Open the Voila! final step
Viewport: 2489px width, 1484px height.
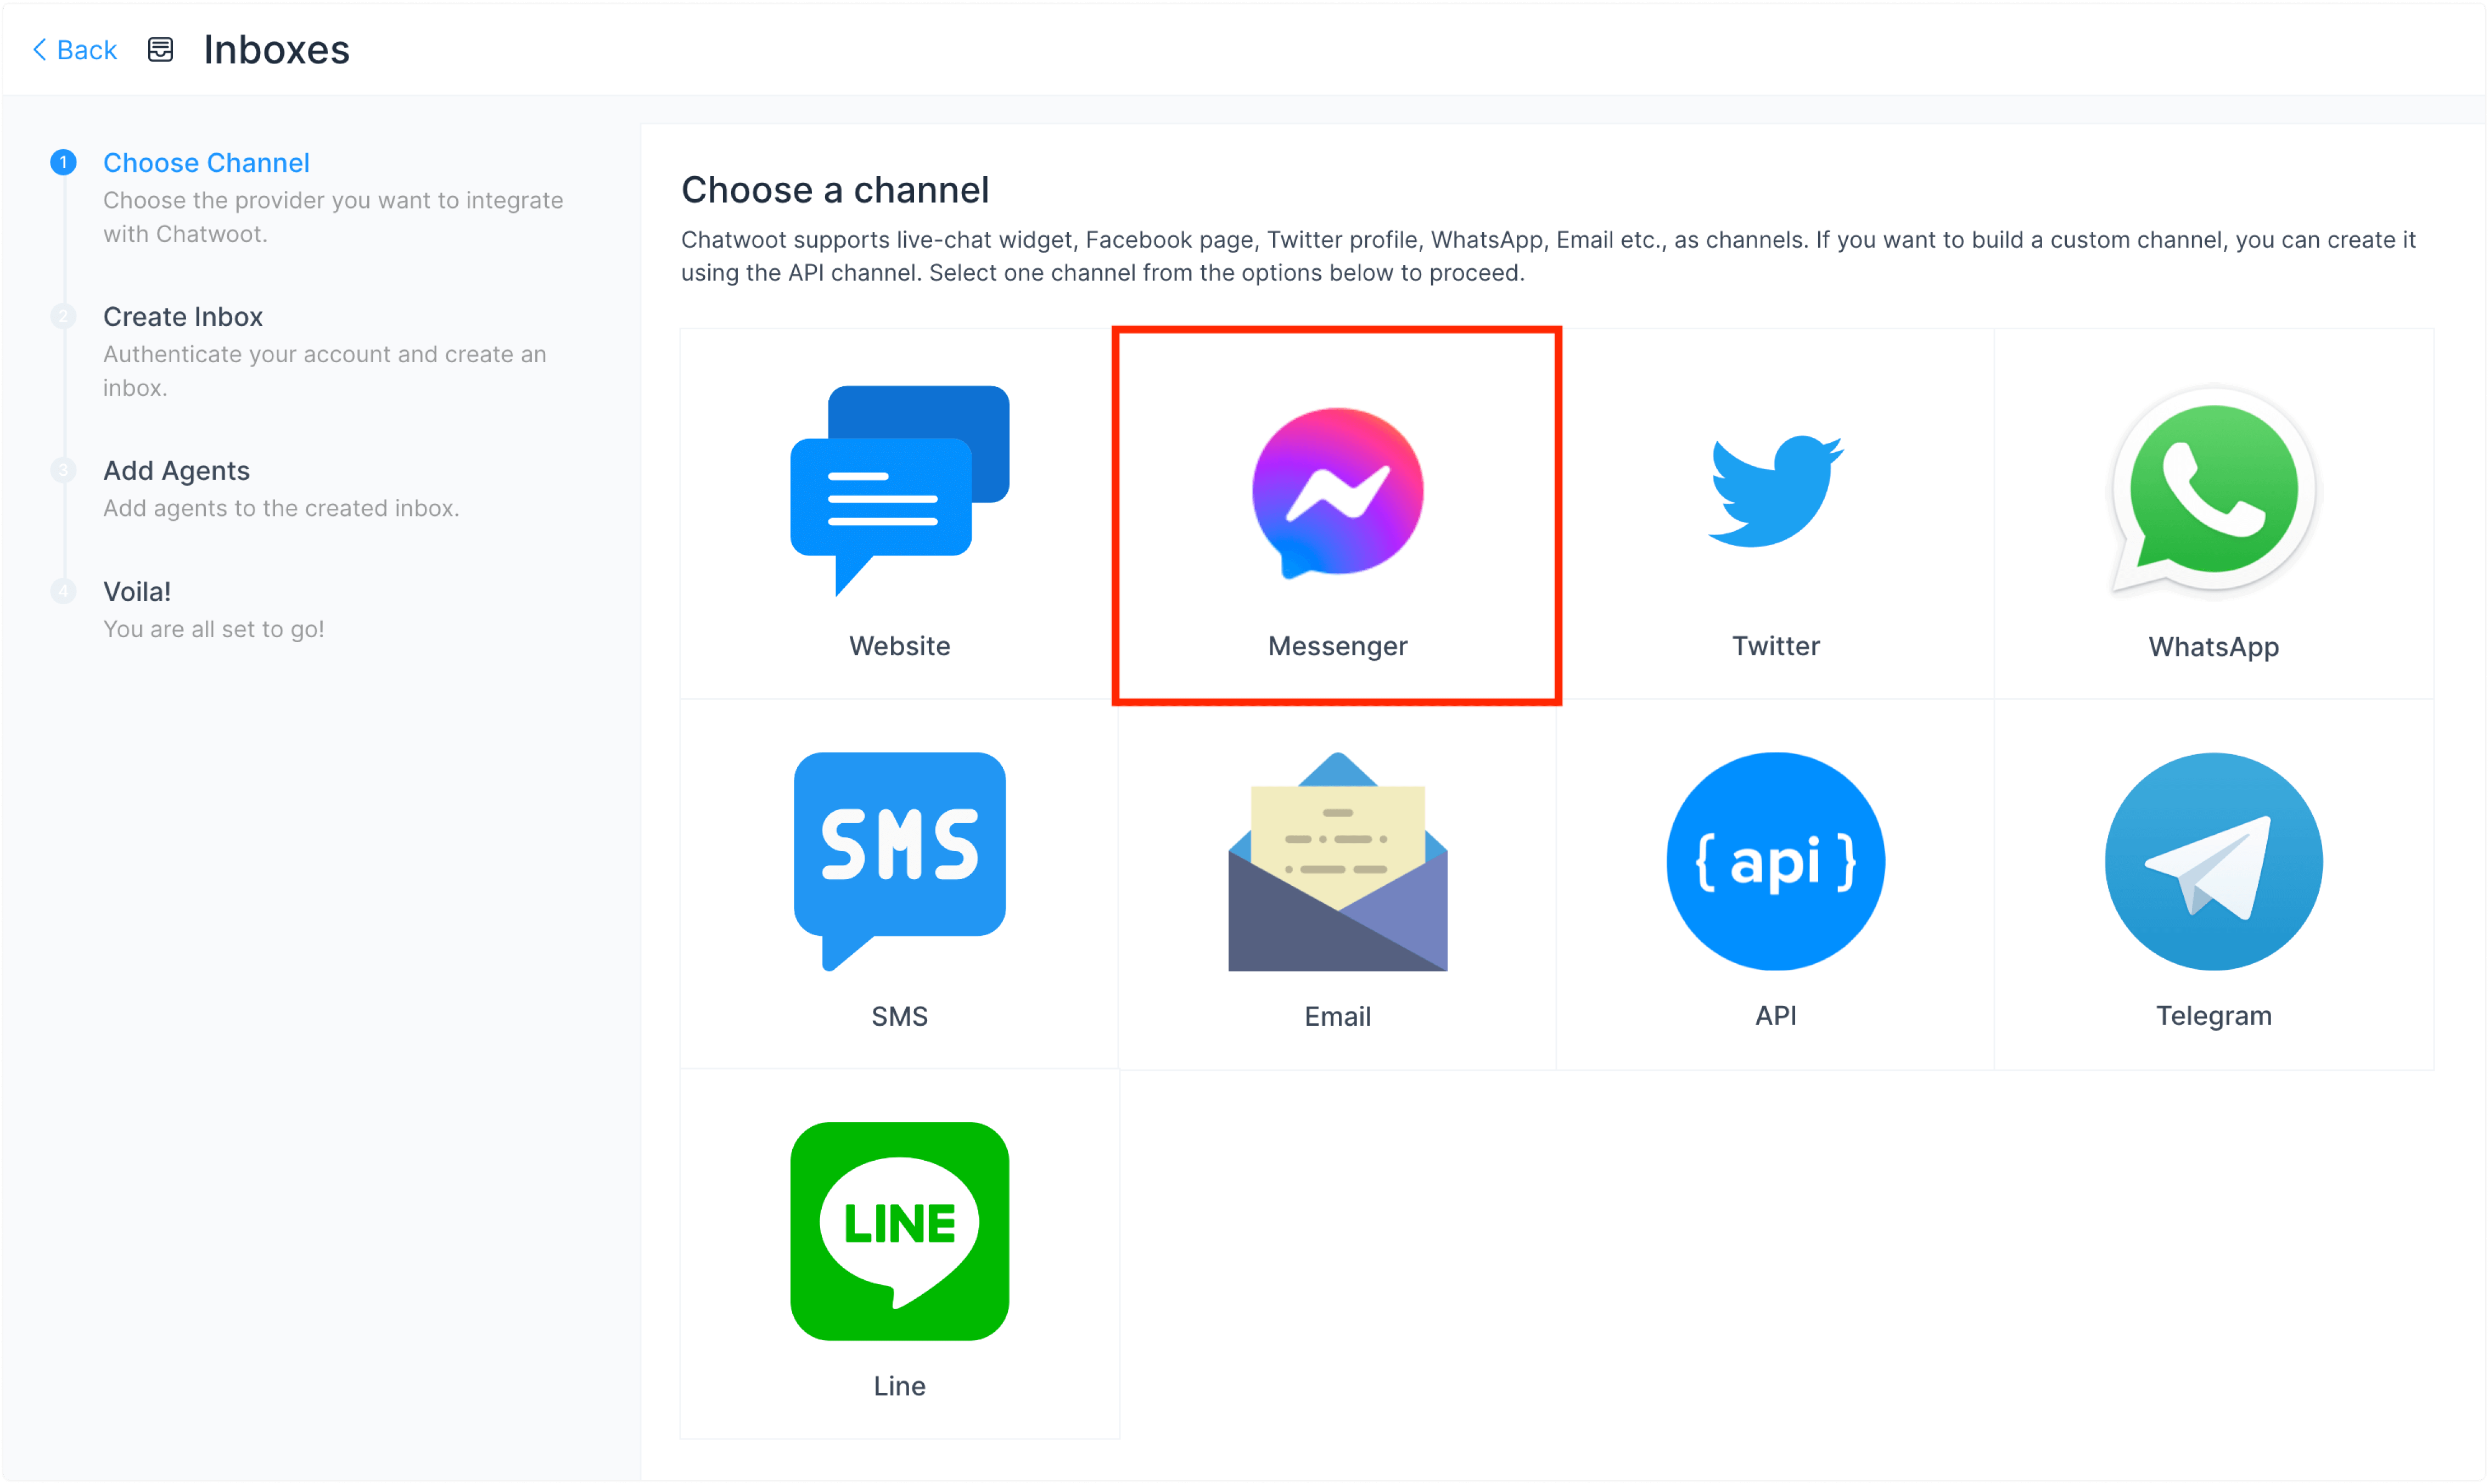(x=137, y=591)
